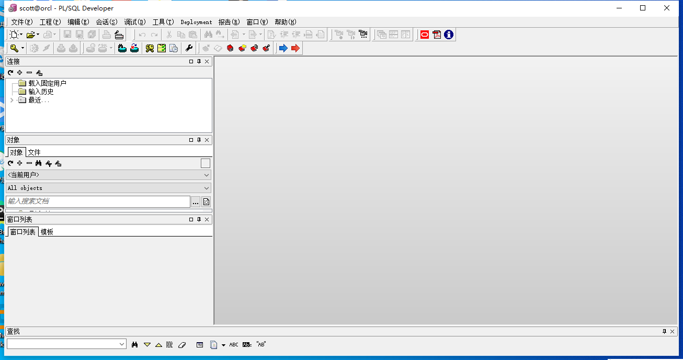Refresh the 对象 browser panel
Screen dimensions: 683x360
click(x=10, y=163)
